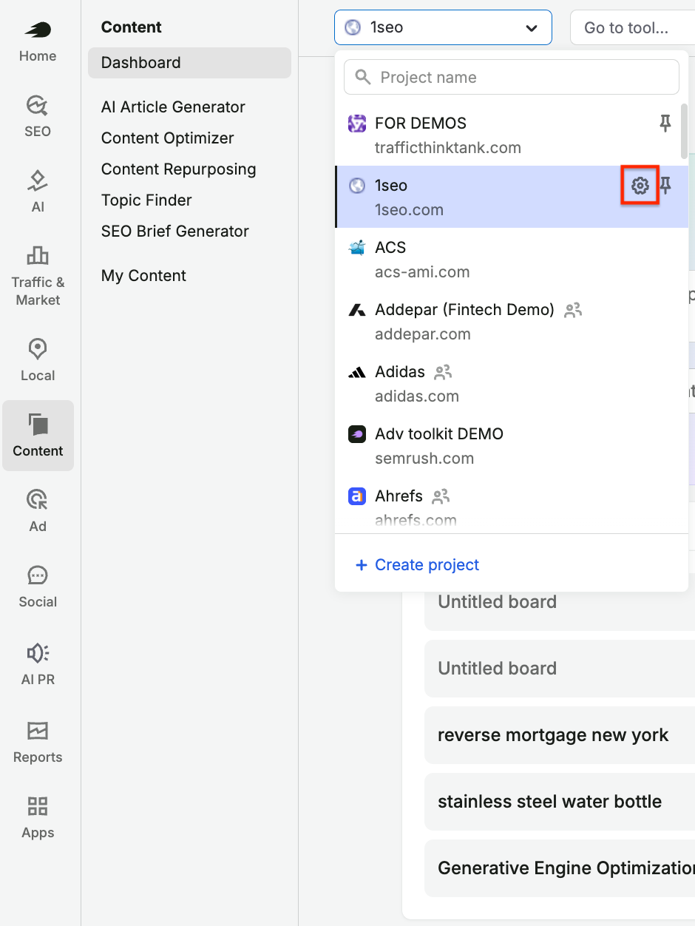Open Generative Engine Optimization board

pos(560,868)
